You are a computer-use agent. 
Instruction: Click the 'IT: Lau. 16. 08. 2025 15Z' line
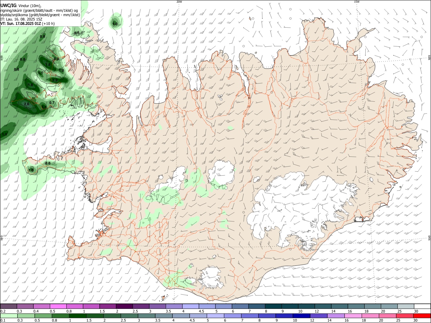tap(21, 19)
